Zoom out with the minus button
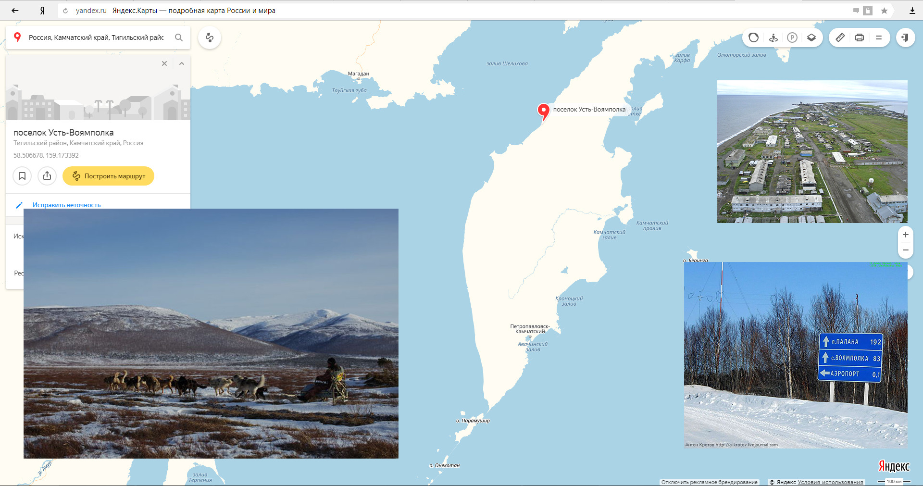 point(906,250)
